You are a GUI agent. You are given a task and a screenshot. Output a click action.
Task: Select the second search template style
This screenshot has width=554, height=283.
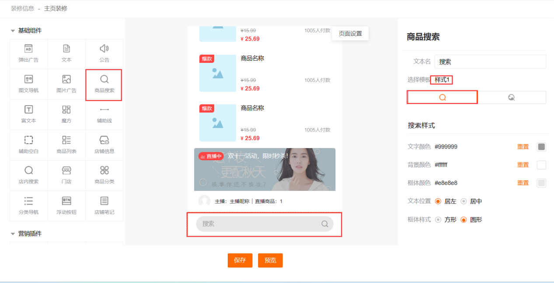coord(511,97)
